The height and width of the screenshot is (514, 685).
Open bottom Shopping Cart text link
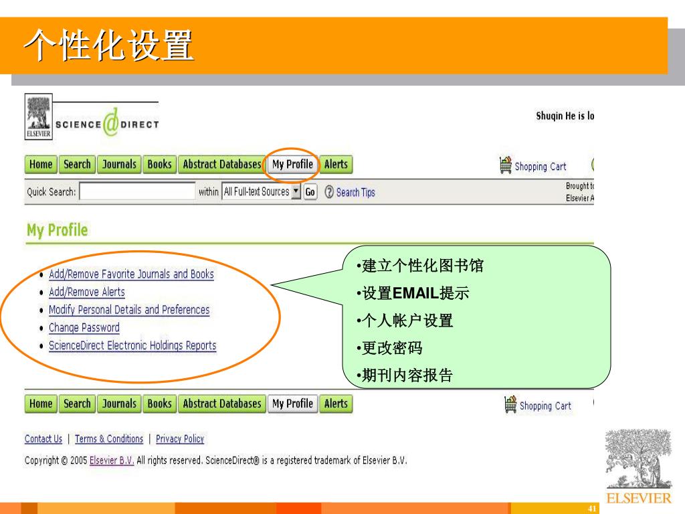[x=545, y=406]
